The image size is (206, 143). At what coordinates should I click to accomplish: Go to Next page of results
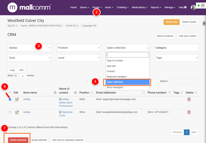(x=194, y=132)
